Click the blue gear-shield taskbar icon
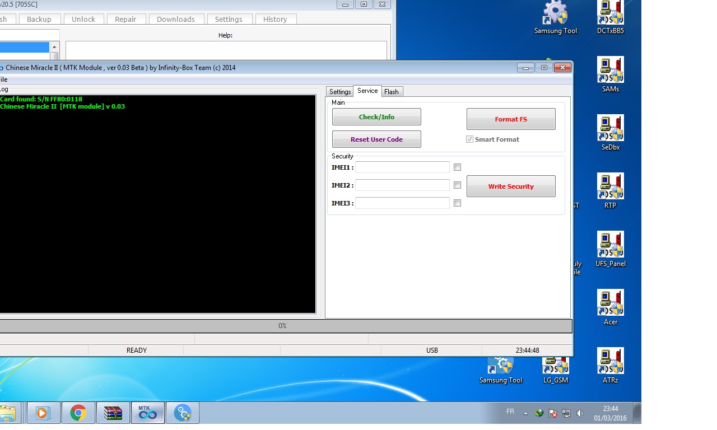 [x=183, y=413]
